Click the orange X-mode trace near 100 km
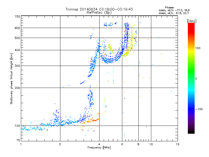 [93, 120]
